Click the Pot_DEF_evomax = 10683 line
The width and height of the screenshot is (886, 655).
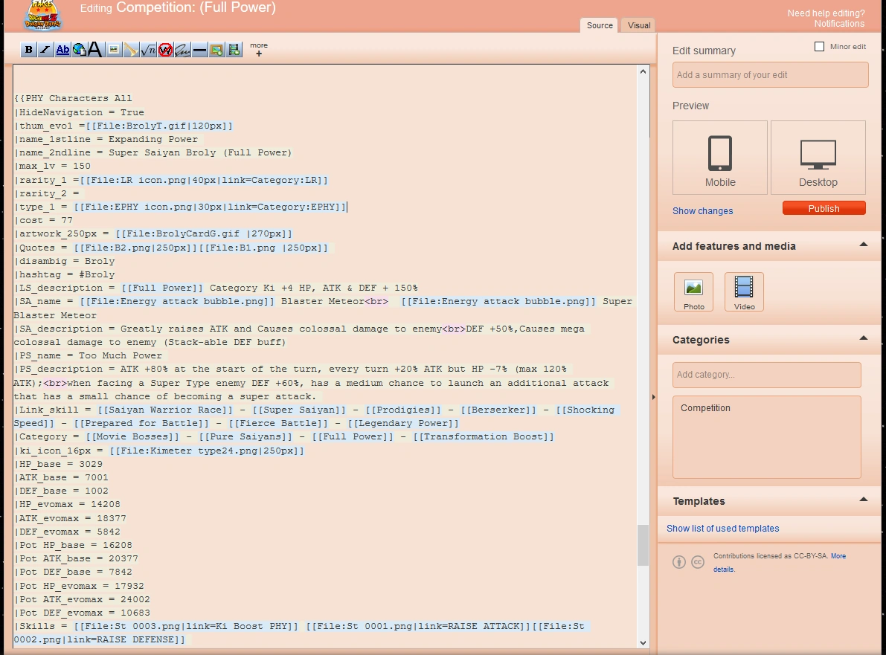(82, 613)
